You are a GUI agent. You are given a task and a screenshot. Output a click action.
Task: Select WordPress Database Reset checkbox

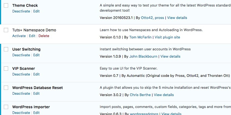[x=6, y=88]
